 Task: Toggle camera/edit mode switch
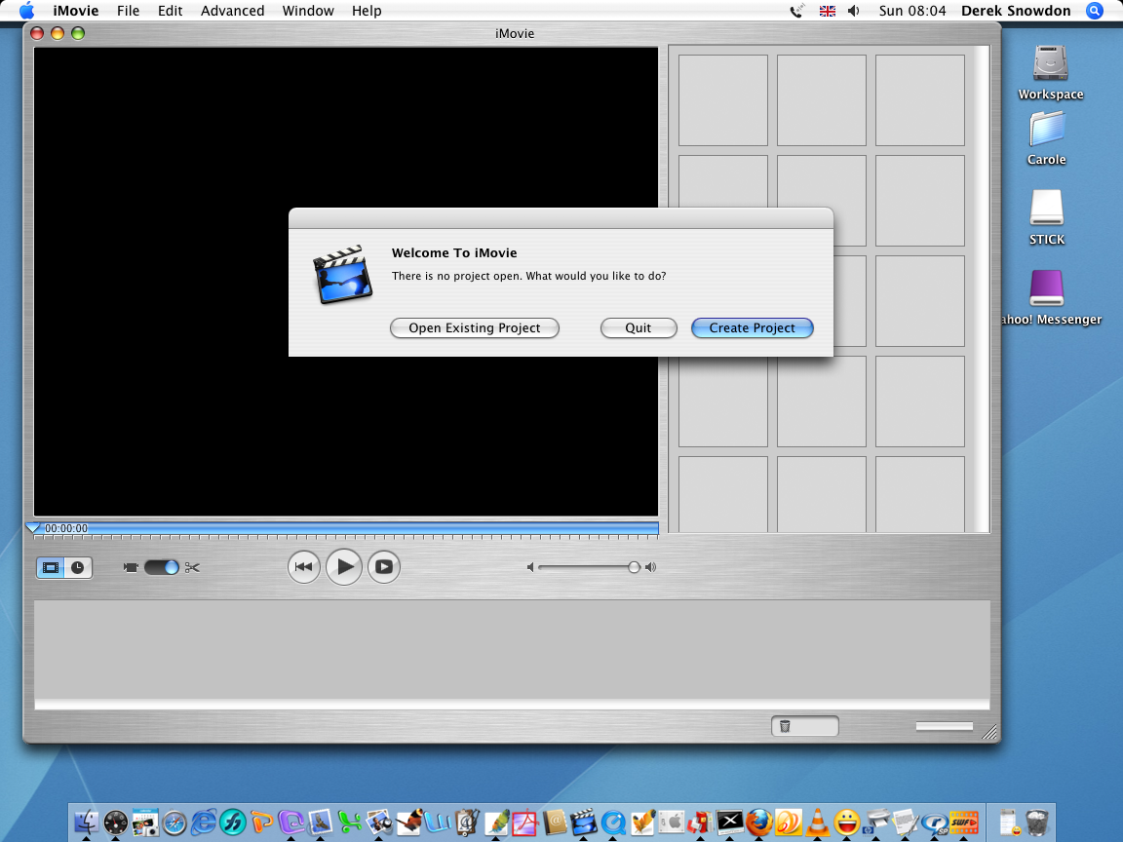161,568
